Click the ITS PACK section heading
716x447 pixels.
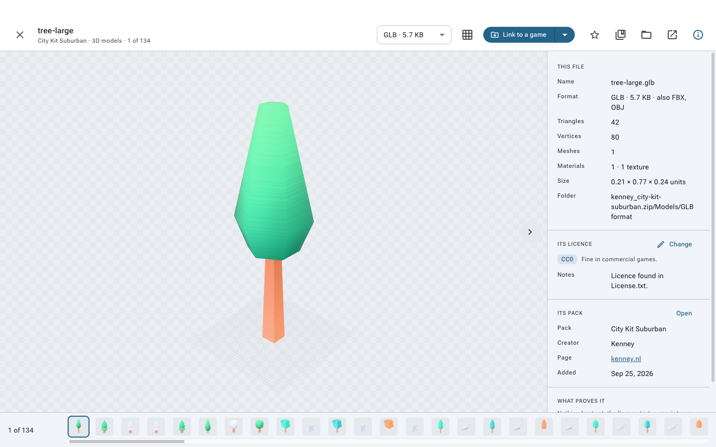pos(570,313)
